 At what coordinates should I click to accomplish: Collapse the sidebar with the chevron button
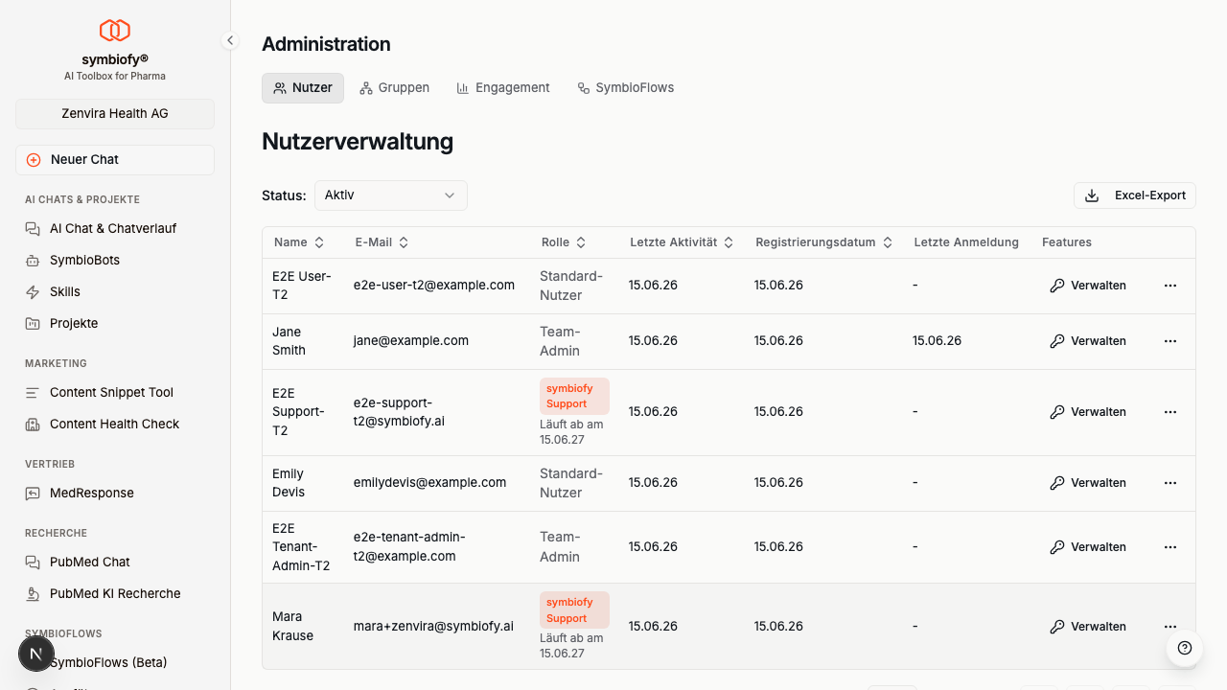coord(230,40)
